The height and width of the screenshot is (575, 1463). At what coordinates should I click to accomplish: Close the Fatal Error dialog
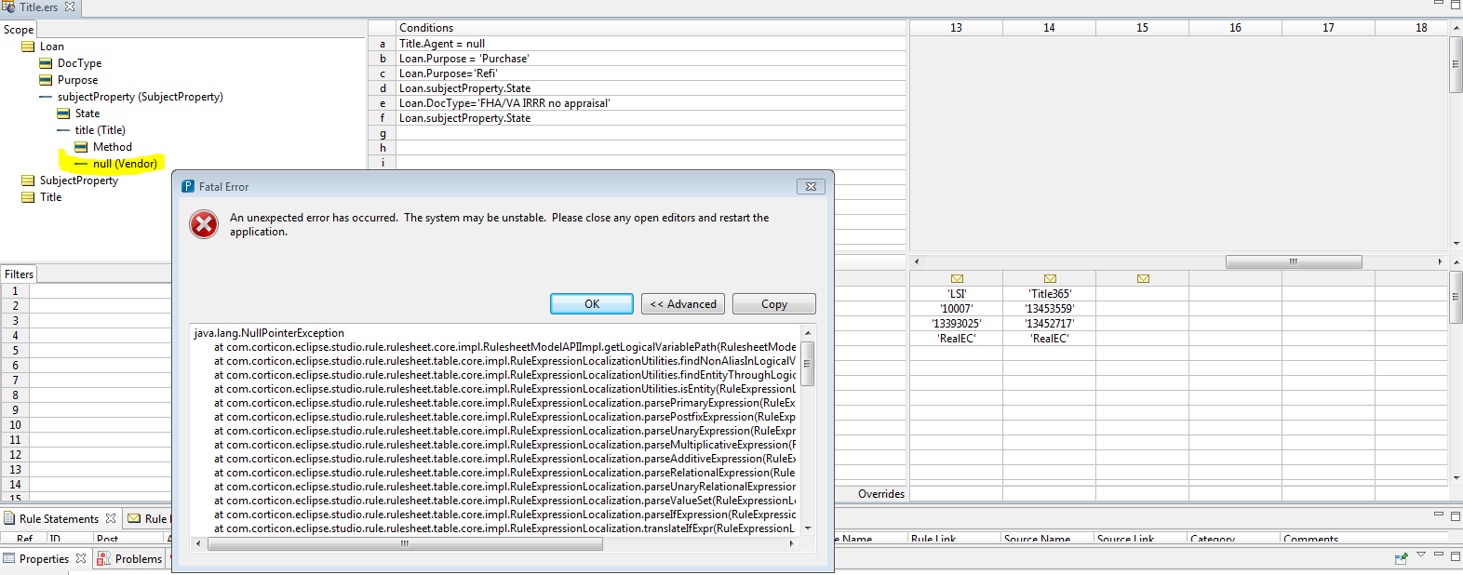coord(811,186)
